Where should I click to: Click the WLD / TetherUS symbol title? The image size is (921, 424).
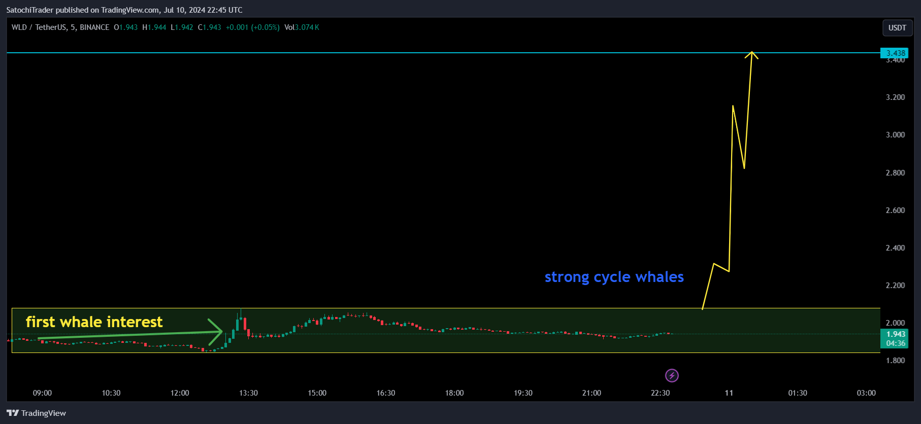point(60,27)
